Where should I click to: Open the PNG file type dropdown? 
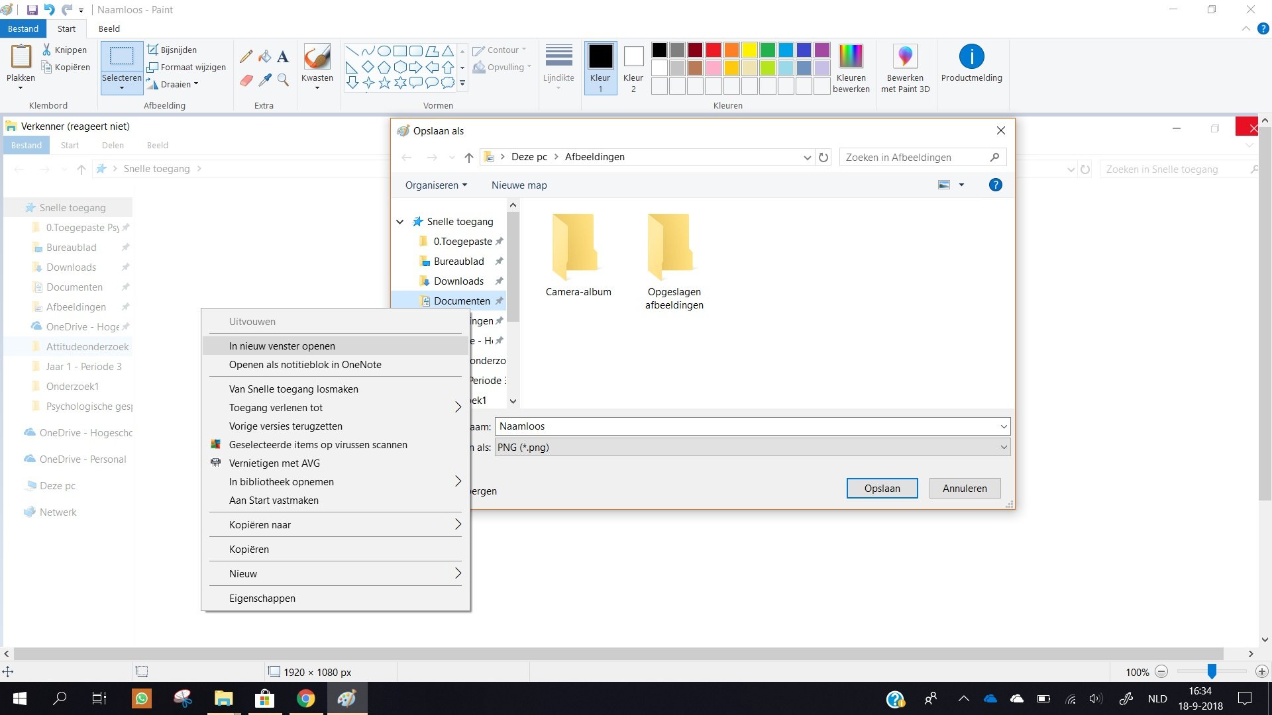coord(1004,448)
